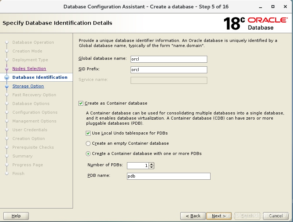This screenshot has width=293, height=222.
Task: Select Database Identification in the step list
Action: [x=40, y=77]
